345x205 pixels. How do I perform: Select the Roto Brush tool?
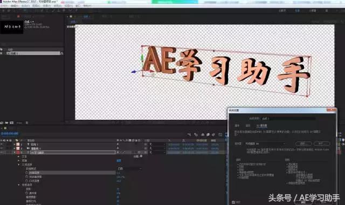point(70,10)
